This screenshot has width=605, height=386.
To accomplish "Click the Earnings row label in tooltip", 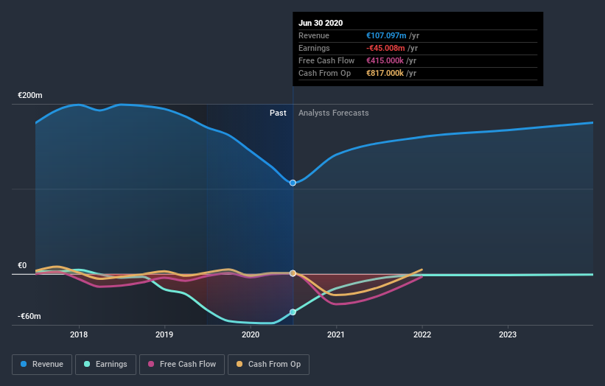I will [314, 48].
